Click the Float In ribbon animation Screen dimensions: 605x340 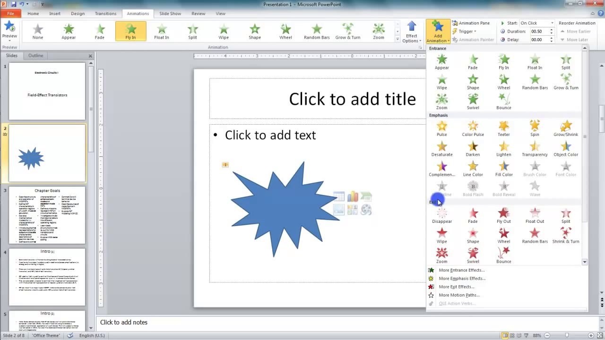point(161,31)
